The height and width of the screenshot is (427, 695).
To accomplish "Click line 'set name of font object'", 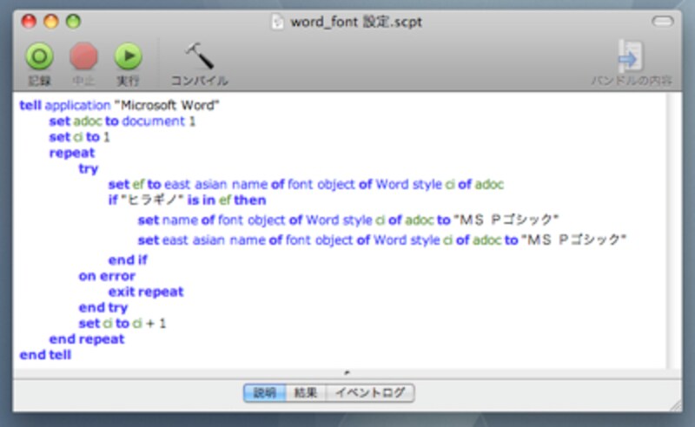I will point(348,220).
